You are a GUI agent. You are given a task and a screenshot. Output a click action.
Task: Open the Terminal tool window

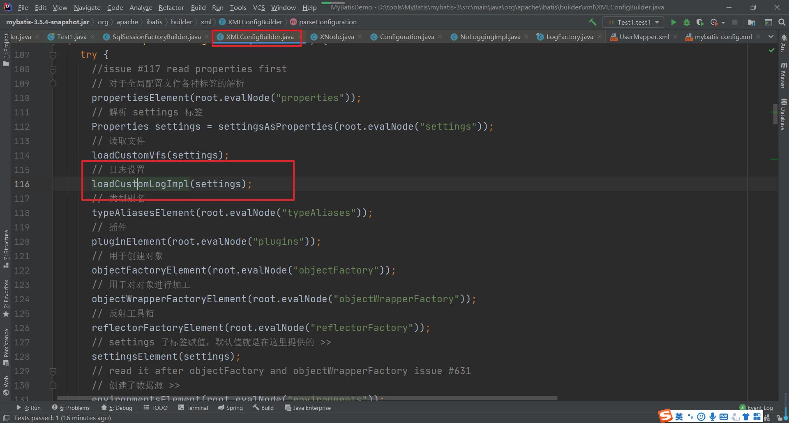(x=193, y=408)
